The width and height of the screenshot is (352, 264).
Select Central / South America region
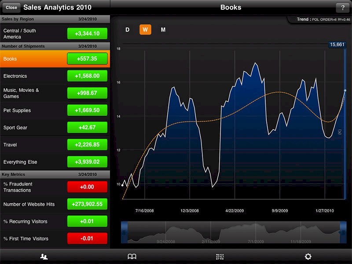[33, 33]
